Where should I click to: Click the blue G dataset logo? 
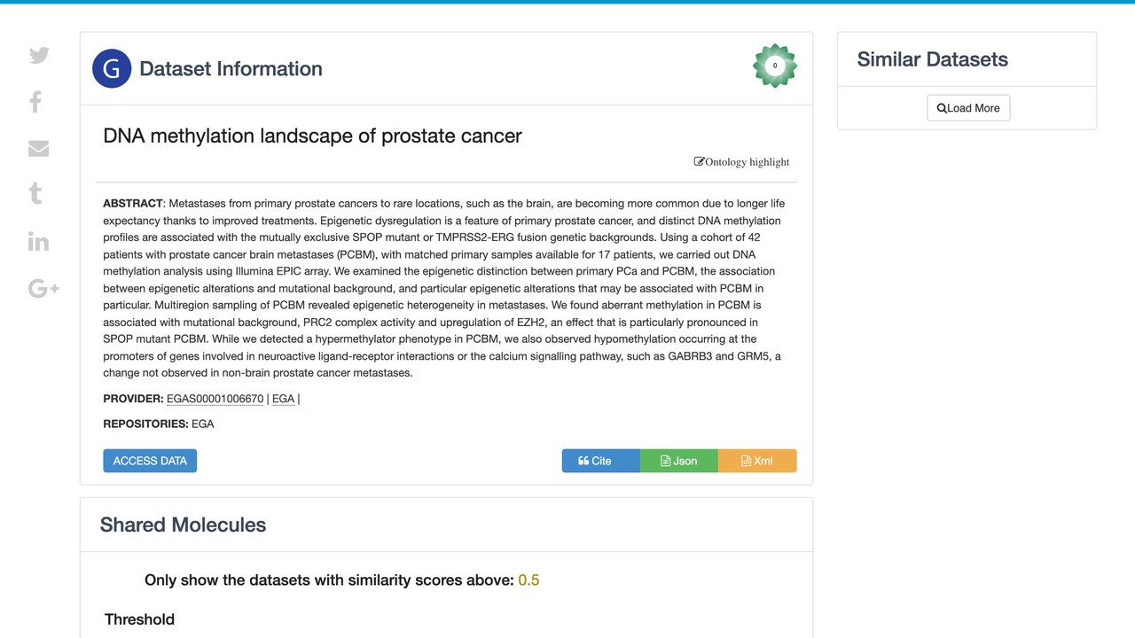pyautogui.click(x=112, y=68)
